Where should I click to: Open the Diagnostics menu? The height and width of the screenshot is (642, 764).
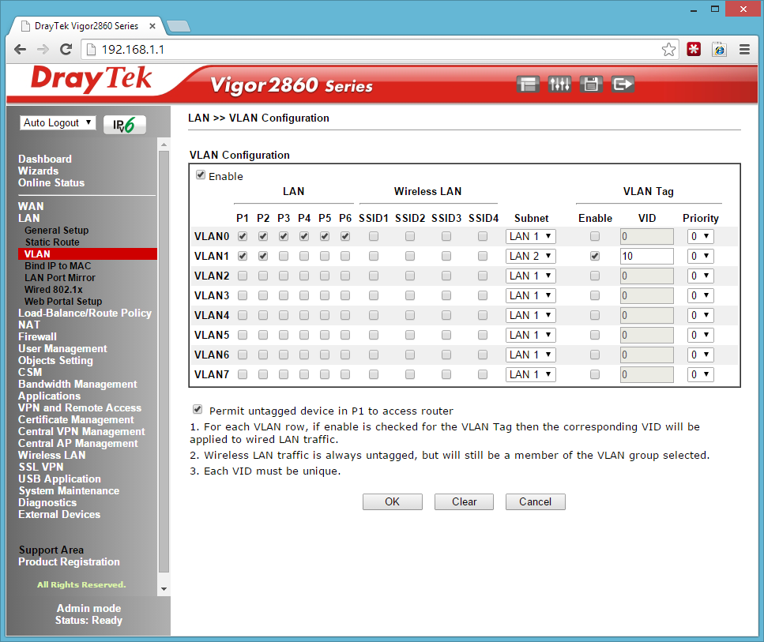47,502
